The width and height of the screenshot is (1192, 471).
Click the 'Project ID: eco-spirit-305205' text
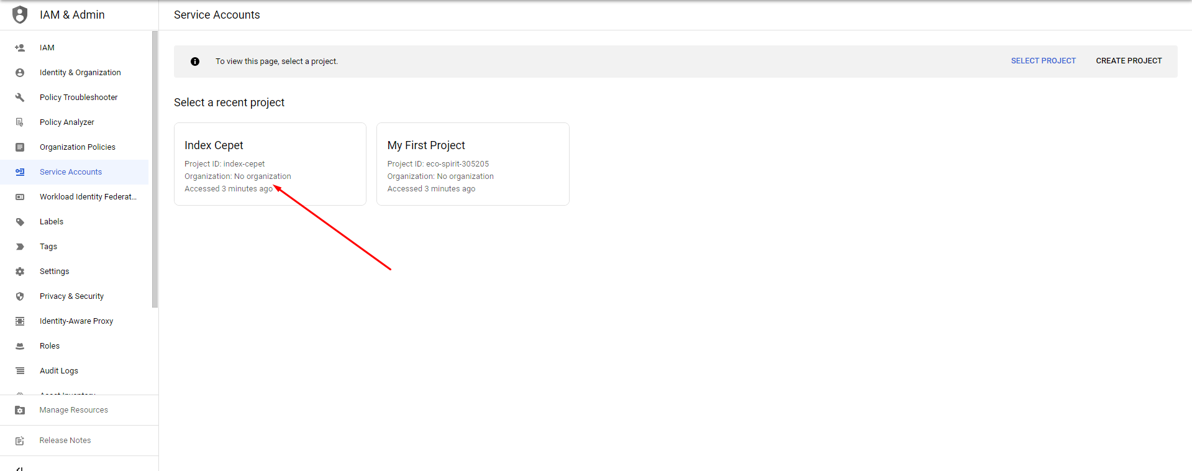438,164
